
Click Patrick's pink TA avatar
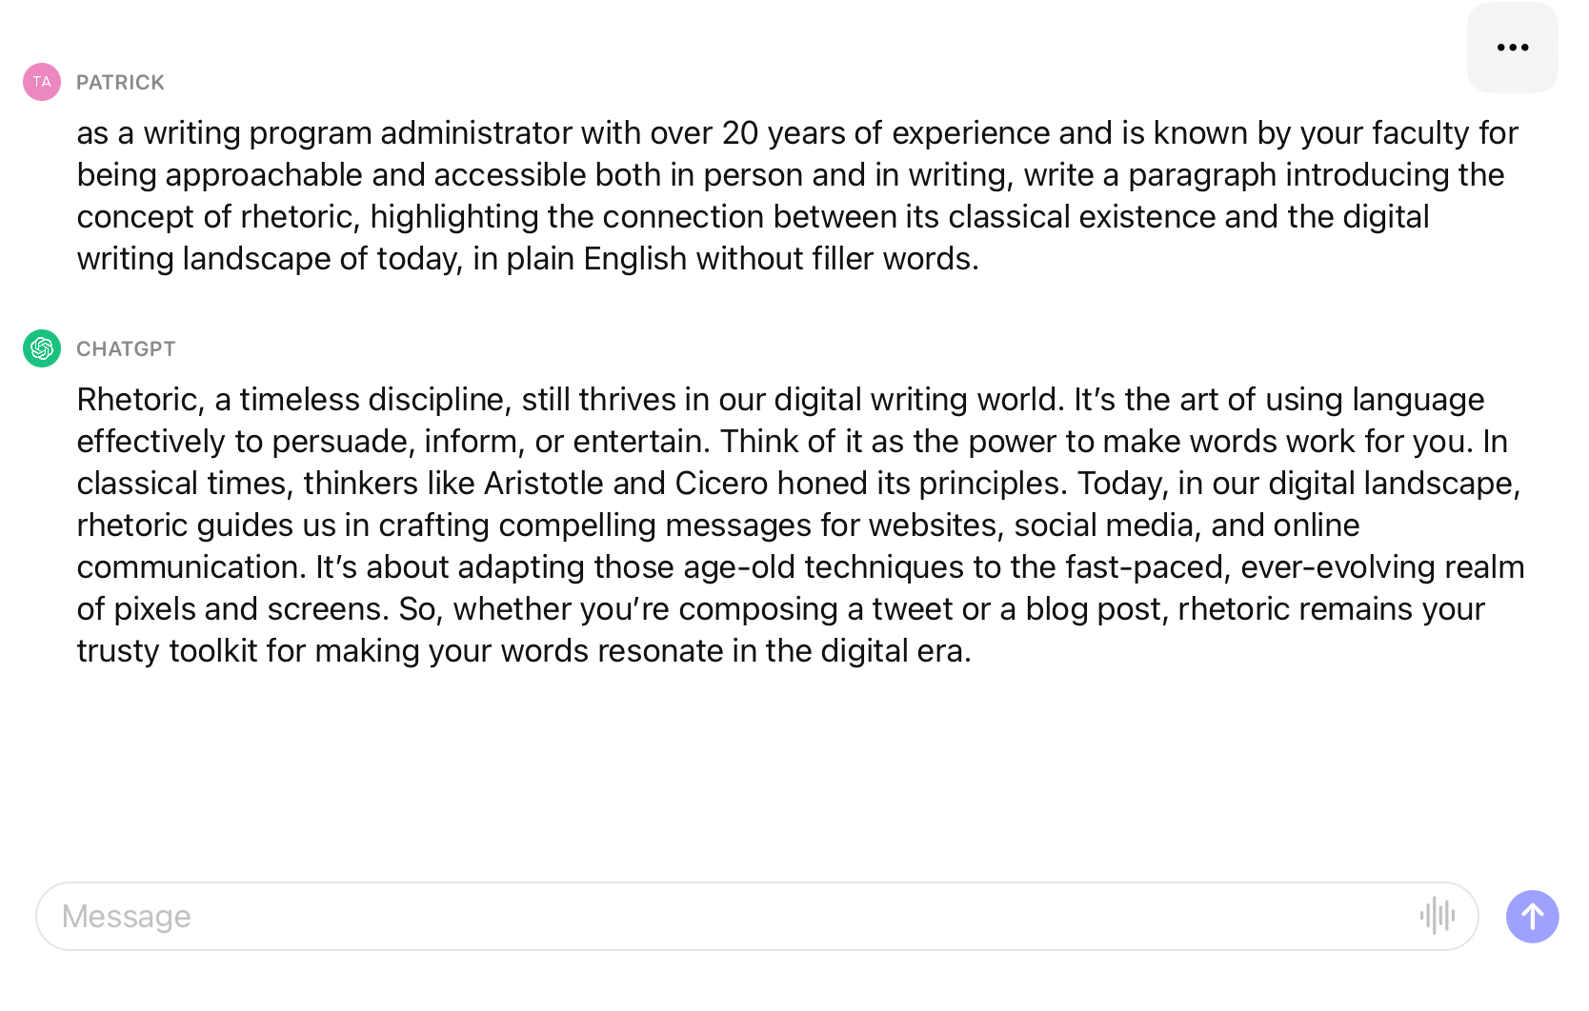pyautogui.click(x=40, y=82)
